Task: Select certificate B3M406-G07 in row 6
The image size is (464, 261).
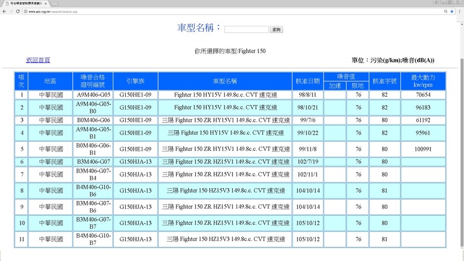Action: (x=93, y=162)
